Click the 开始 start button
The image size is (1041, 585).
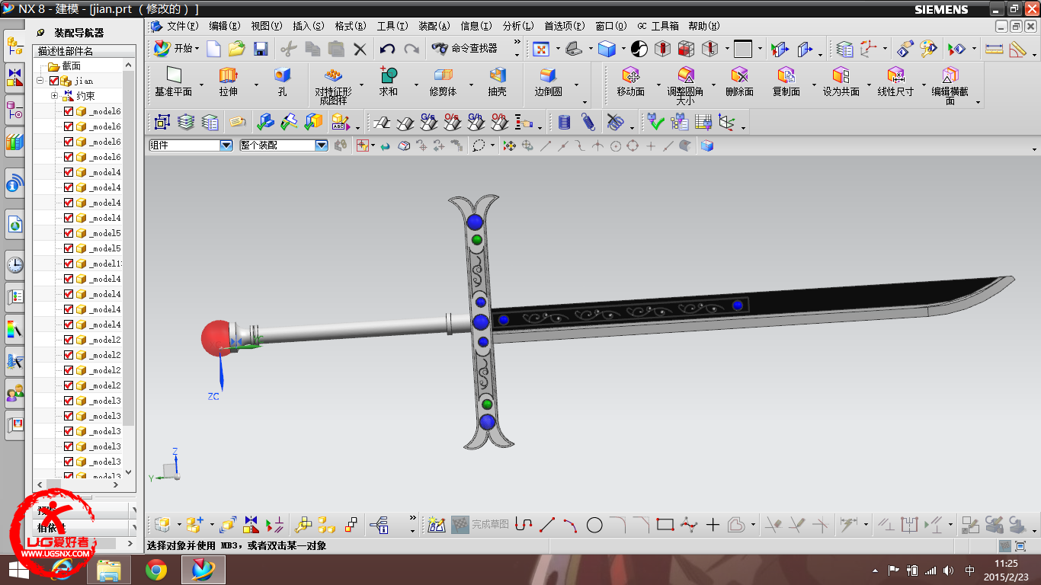(x=176, y=49)
